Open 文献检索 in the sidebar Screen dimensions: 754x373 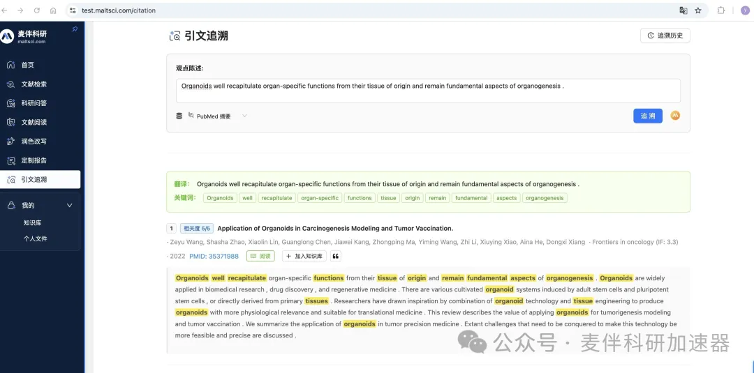pos(34,84)
